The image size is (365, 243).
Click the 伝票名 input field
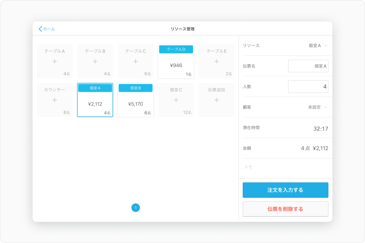(x=308, y=66)
